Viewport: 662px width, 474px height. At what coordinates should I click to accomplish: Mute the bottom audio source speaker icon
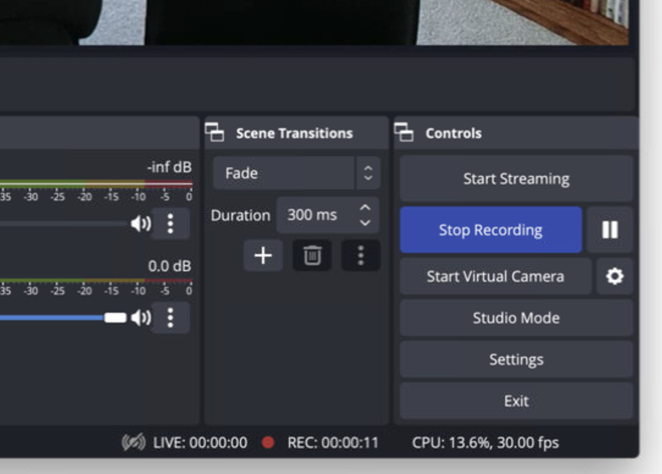[142, 318]
